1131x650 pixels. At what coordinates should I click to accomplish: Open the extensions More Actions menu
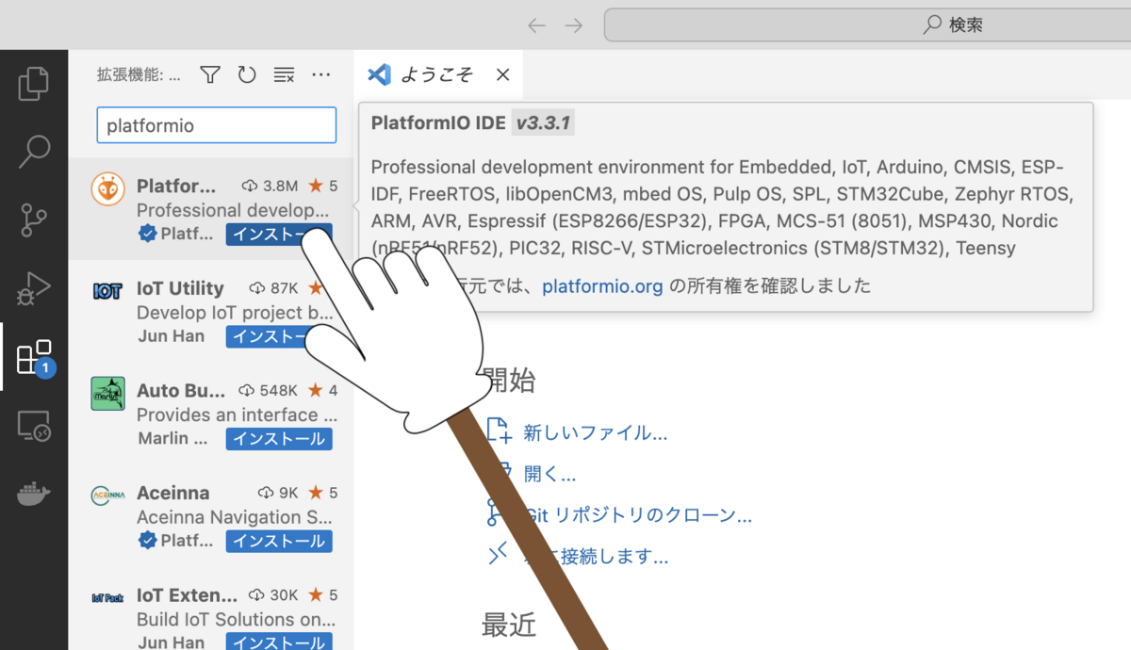[320, 73]
